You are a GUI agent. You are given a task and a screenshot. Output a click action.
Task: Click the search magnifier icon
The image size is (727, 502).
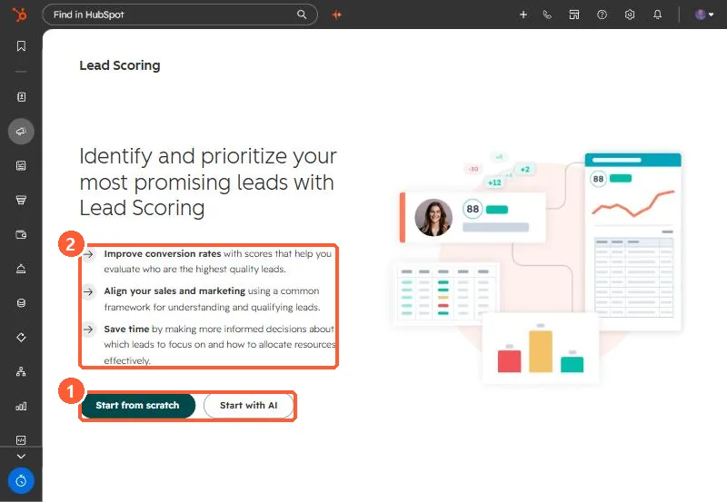[x=302, y=15]
